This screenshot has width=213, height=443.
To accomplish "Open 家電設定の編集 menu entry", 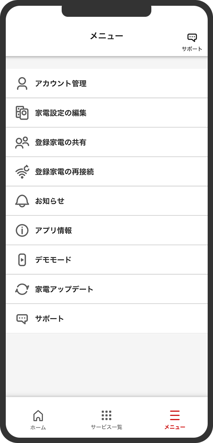I will (x=106, y=113).
